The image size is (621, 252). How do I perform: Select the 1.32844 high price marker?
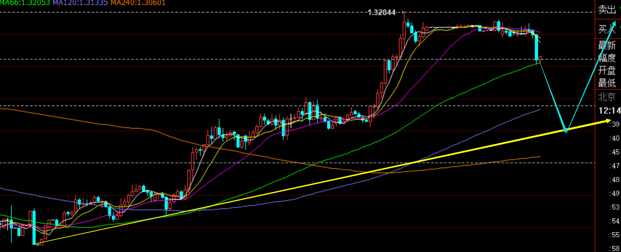(x=382, y=12)
